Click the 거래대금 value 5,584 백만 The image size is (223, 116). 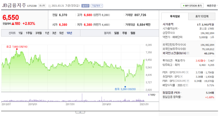(144, 25)
